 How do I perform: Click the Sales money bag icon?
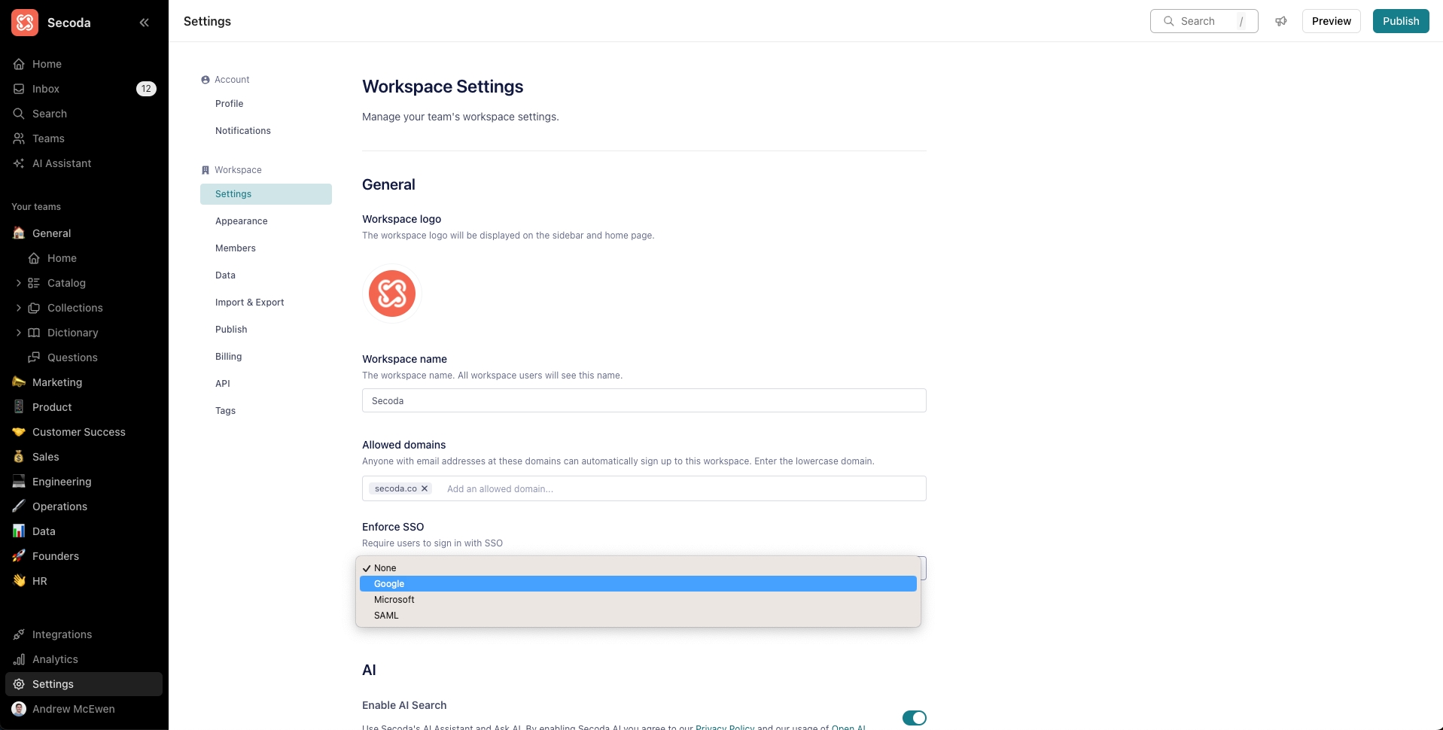[19, 457]
